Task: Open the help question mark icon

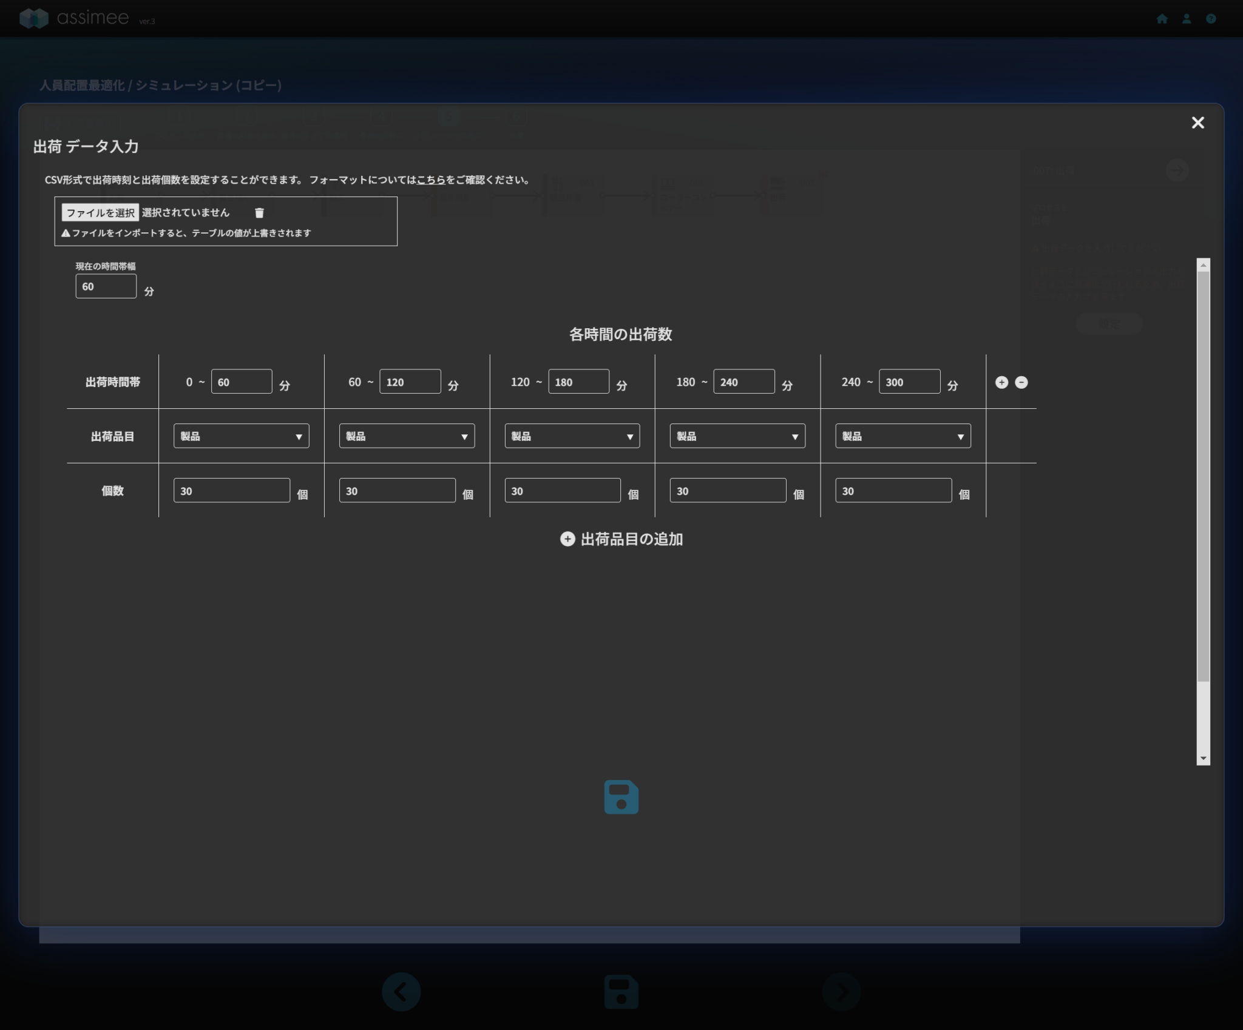Action: tap(1211, 19)
